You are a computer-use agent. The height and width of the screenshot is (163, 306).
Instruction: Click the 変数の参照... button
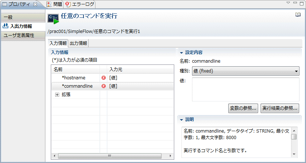click(x=243, y=108)
